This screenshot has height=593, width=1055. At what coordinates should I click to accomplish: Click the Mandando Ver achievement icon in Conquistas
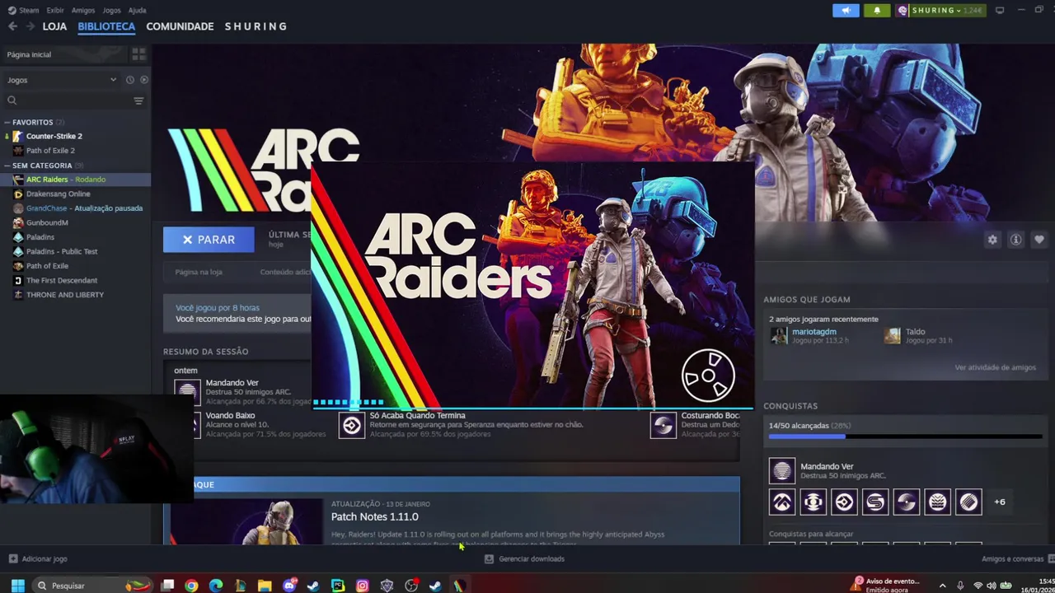pyautogui.click(x=782, y=471)
